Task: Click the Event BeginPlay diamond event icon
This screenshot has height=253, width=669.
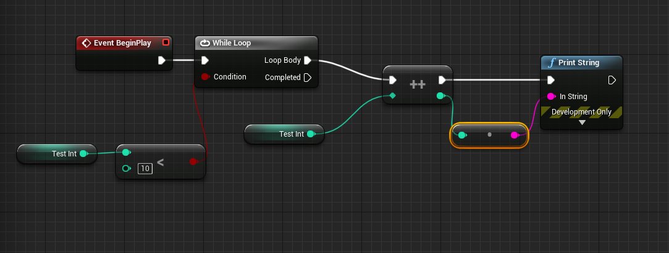Action: click(86, 43)
